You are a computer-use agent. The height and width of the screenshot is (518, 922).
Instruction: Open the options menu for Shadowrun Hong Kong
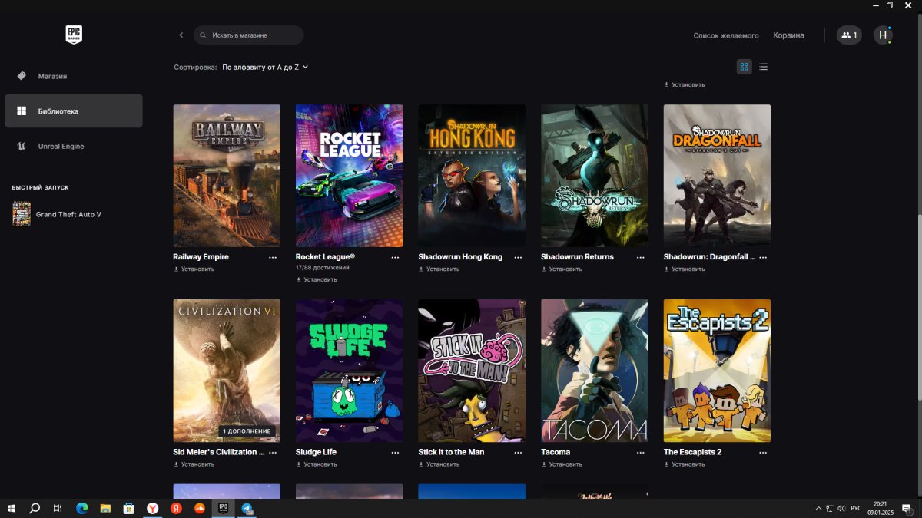point(518,258)
